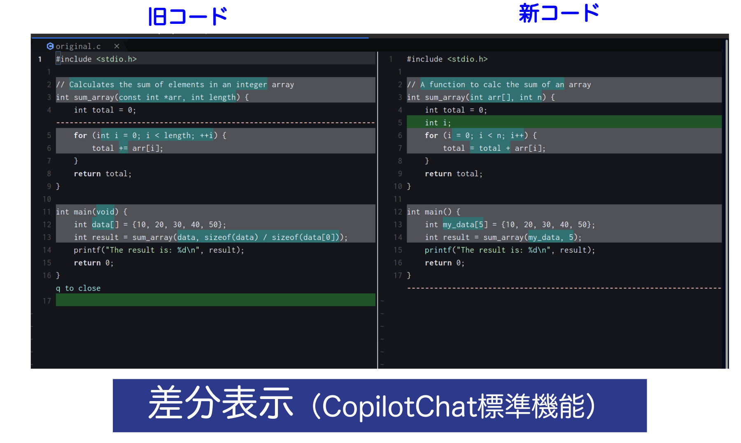Close the original.c editor tab
Screen dimensions: 741x443
point(117,46)
